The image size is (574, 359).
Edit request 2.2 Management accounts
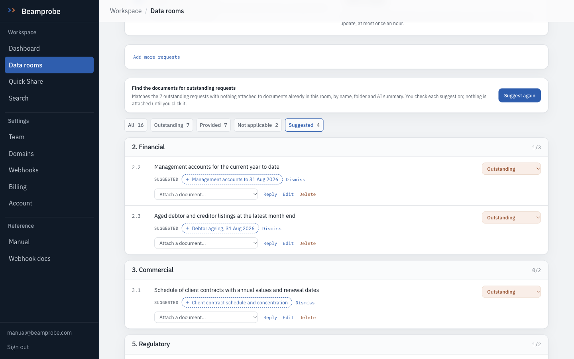pos(288,194)
